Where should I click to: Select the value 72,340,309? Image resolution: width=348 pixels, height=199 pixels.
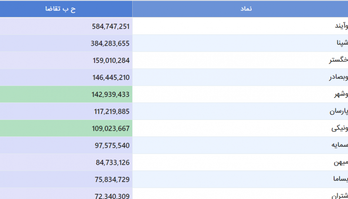pos(112,196)
